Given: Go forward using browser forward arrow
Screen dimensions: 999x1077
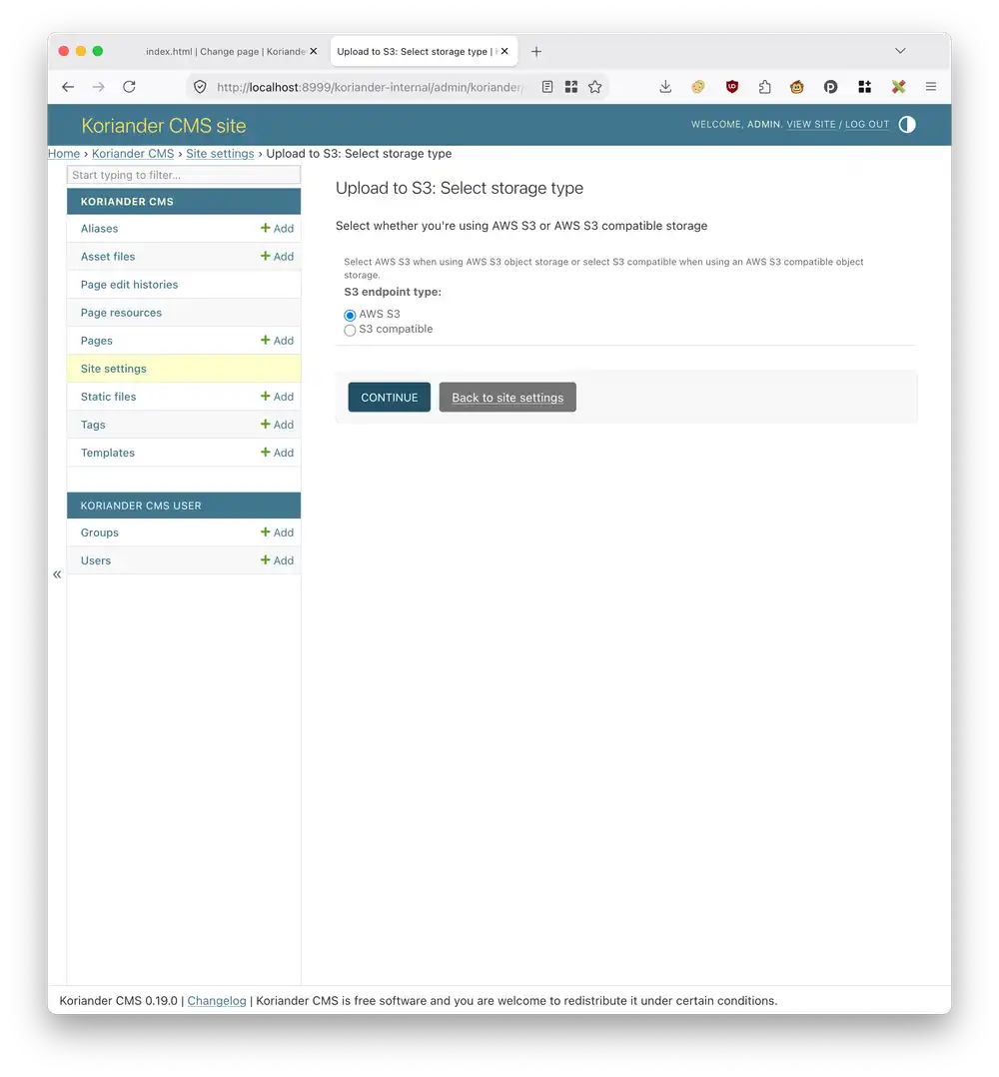Looking at the screenshot, I should pyautogui.click(x=98, y=87).
